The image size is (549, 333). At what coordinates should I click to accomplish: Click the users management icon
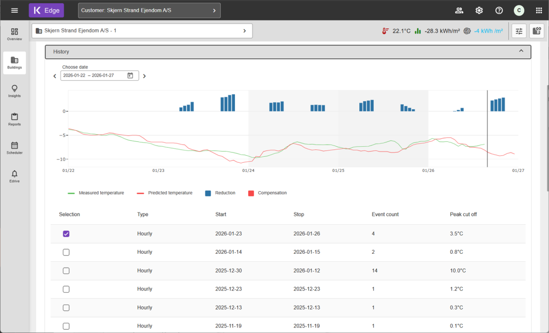459,10
